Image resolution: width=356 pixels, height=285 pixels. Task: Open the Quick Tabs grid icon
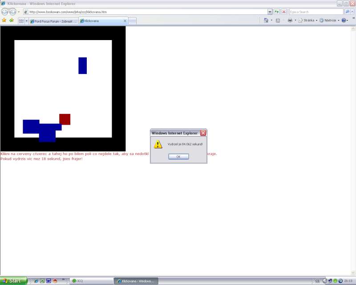click(x=21, y=21)
